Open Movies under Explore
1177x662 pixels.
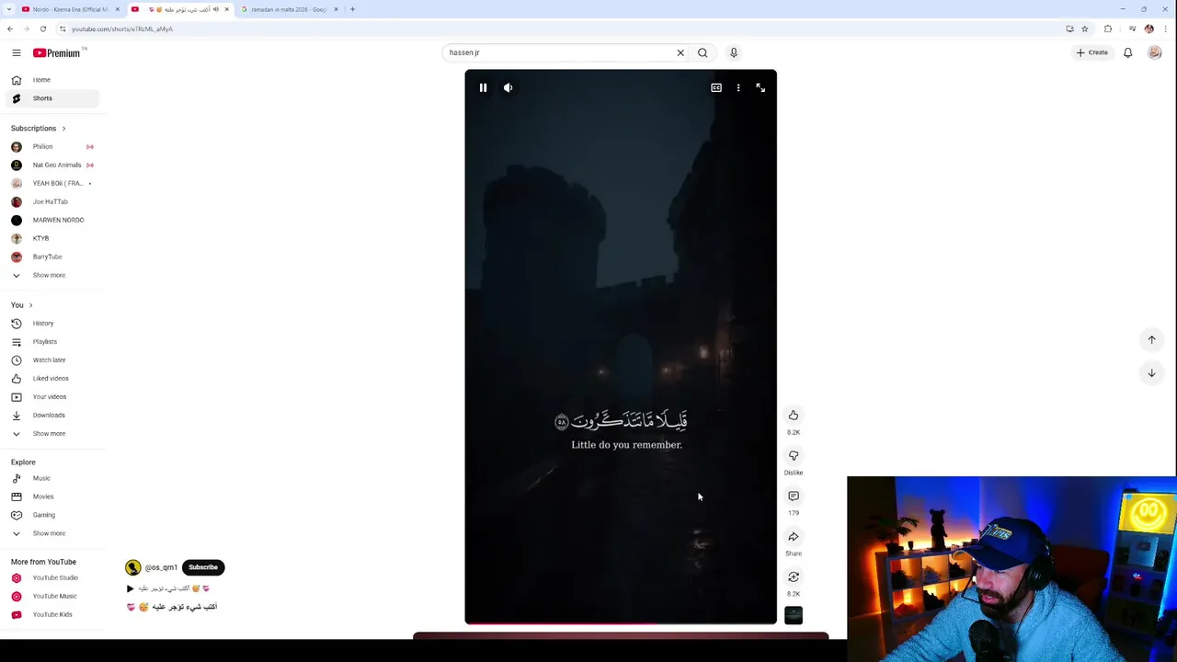tap(51, 496)
